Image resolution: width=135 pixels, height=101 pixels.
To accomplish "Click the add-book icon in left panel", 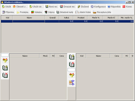I will click(5, 68).
